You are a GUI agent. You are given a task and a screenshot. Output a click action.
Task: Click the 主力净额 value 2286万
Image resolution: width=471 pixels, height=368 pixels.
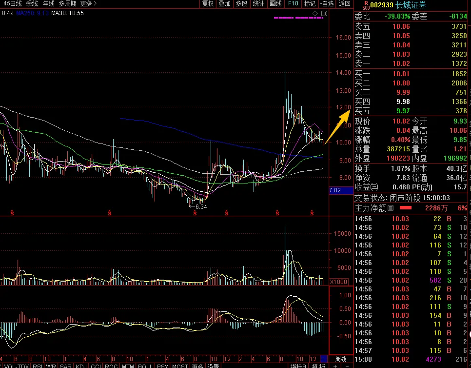pyautogui.click(x=436, y=208)
